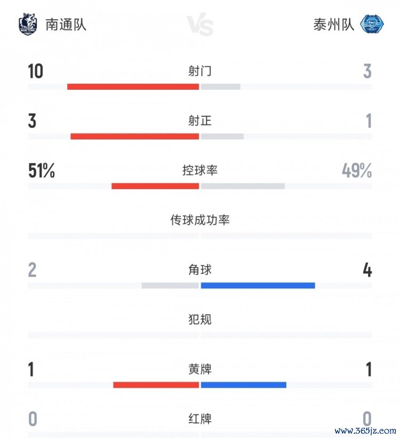Click Nantong's shots number 10
Viewport: 400px width, 439px height.
36,72
